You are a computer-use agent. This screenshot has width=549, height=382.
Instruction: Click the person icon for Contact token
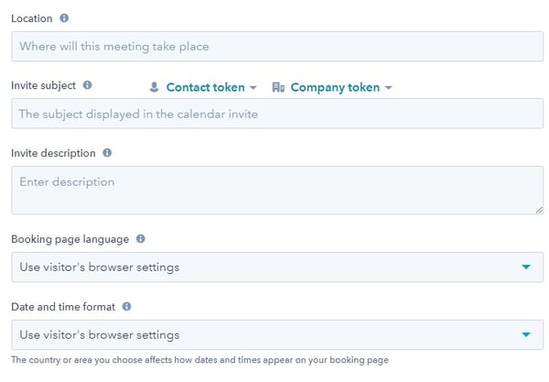click(x=154, y=87)
